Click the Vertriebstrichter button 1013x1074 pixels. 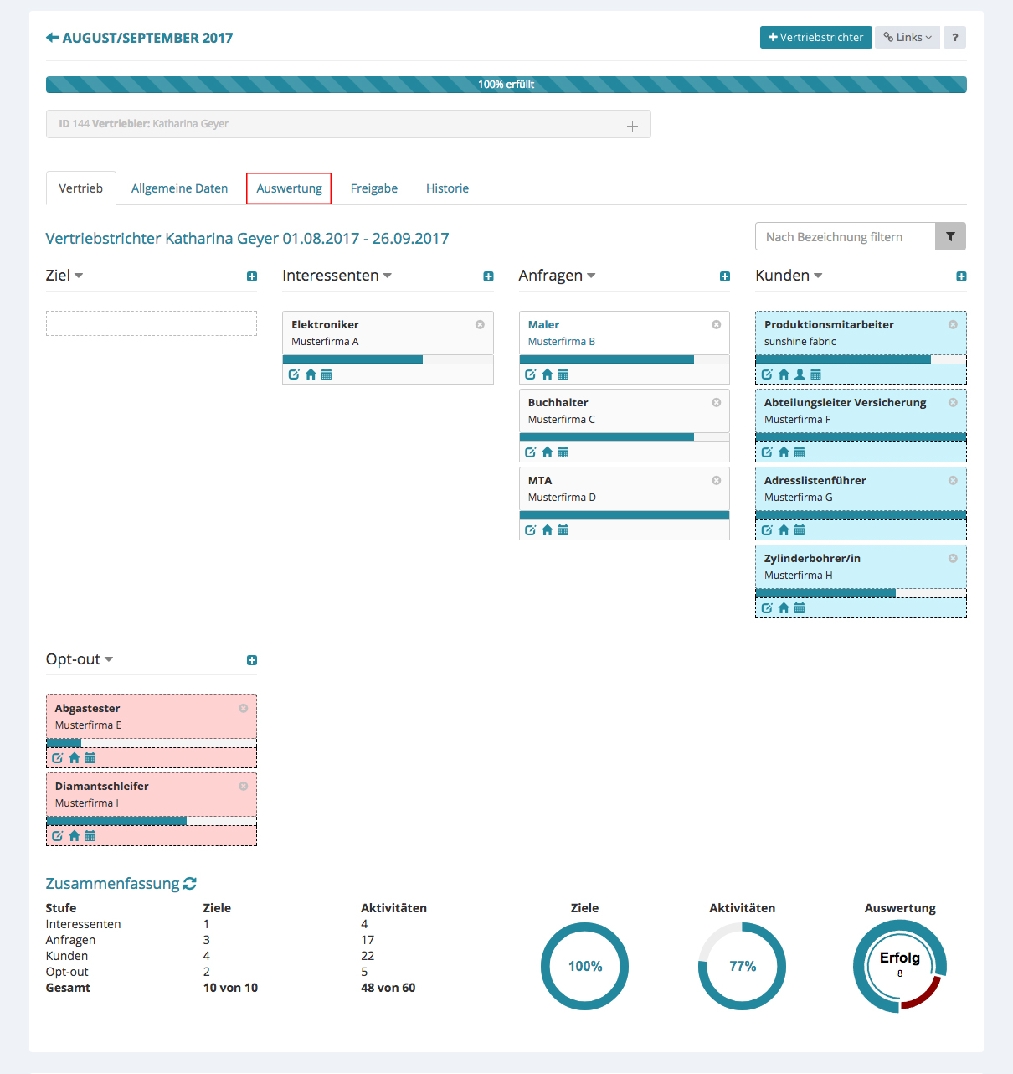coord(815,38)
